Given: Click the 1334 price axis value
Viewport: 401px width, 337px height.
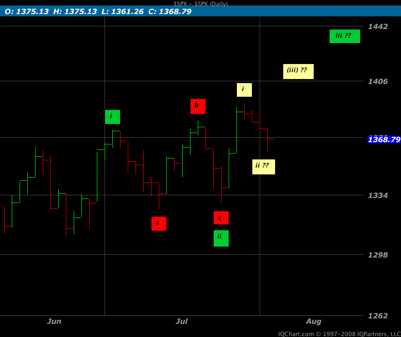Looking at the screenshot, I should coord(378,195).
